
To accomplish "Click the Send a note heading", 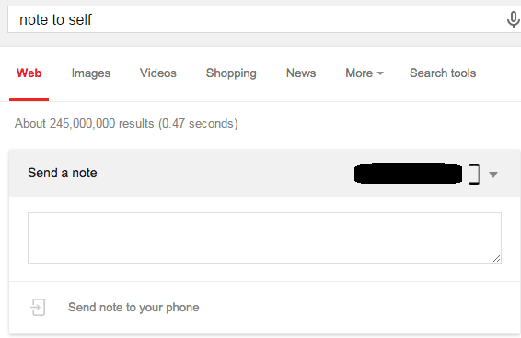I will point(63,173).
